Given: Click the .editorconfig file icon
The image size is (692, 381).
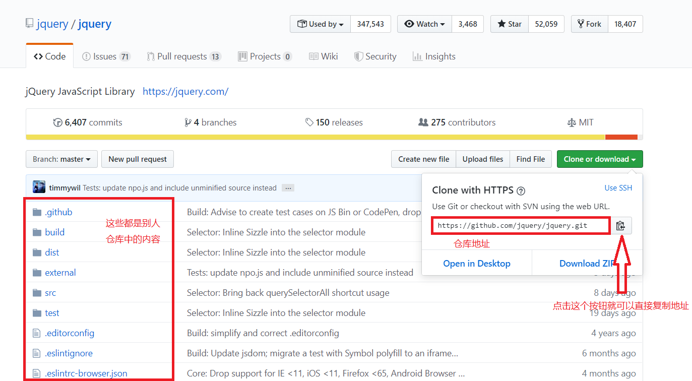Looking at the screenshot, I should [x=36, y=333].
